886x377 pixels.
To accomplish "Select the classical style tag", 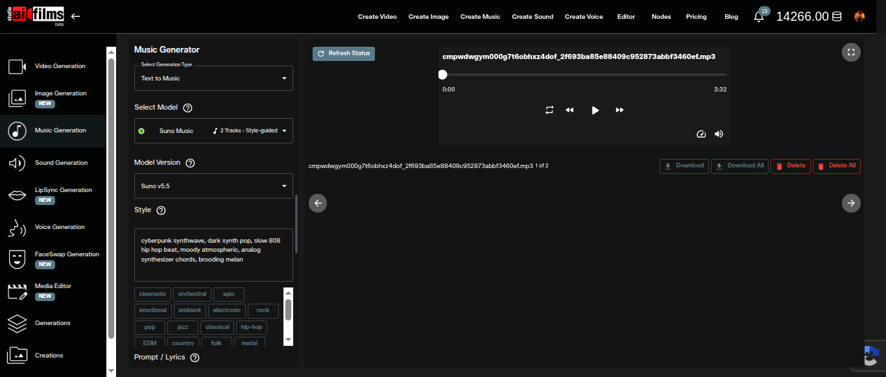I will tap(217, 328).
